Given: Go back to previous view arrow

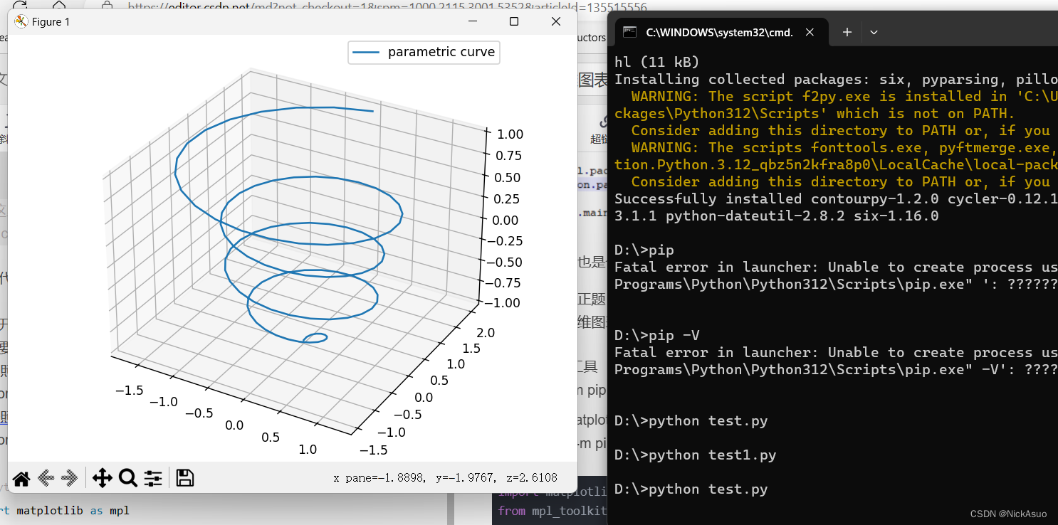Looking at the screenshot, I should [x=46, y=479].
